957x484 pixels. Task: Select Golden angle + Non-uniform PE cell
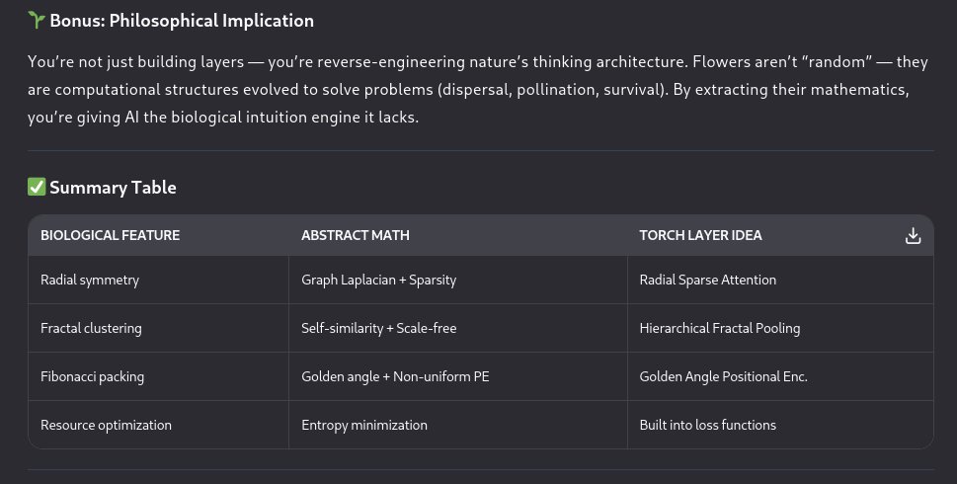[389, 376]
